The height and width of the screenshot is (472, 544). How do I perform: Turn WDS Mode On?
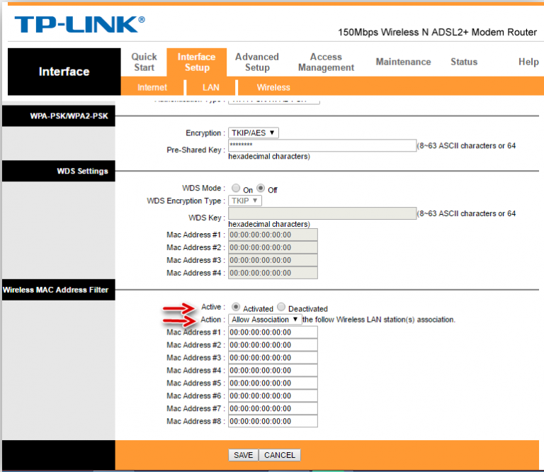coord(236,188)
